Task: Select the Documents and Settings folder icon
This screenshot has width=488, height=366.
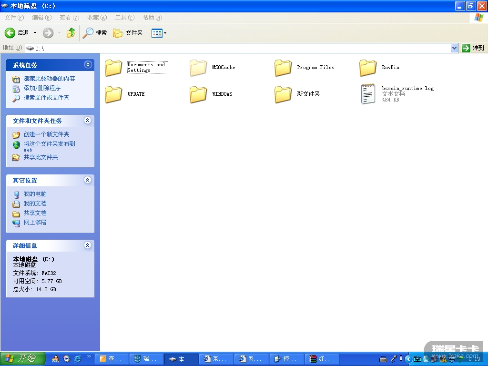Action: [113, 68]
